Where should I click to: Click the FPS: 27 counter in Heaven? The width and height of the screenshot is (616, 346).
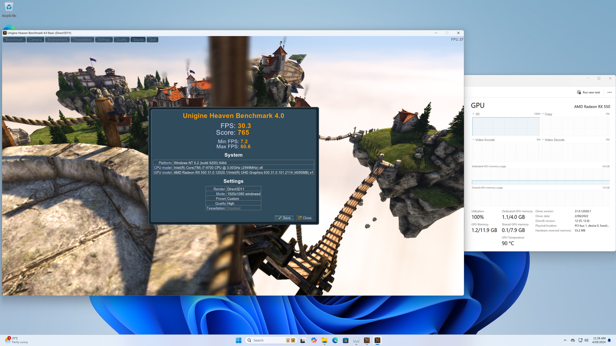457,39
